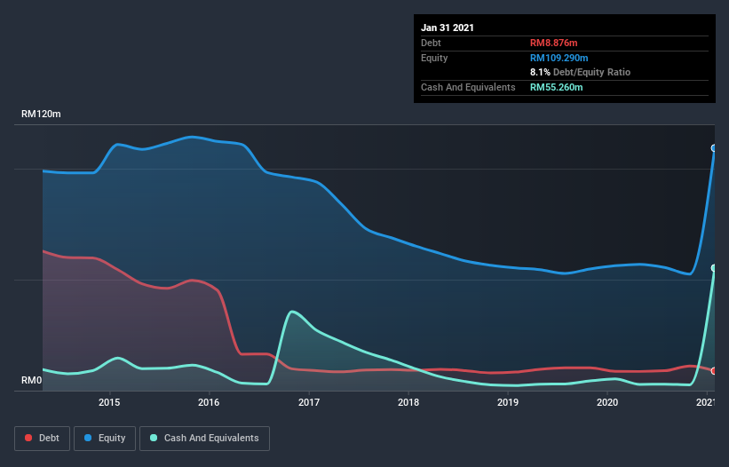Viewport: 729px width, 467px height.
Task: Click the 2015 x-axis label
Action: coord(109,402)
